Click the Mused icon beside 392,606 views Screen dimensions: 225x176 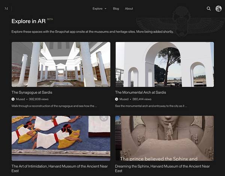(13, 99)
